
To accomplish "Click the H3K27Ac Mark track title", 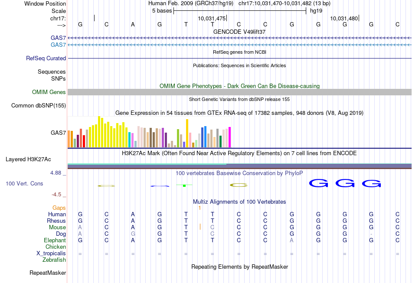I will pos(239,153).
